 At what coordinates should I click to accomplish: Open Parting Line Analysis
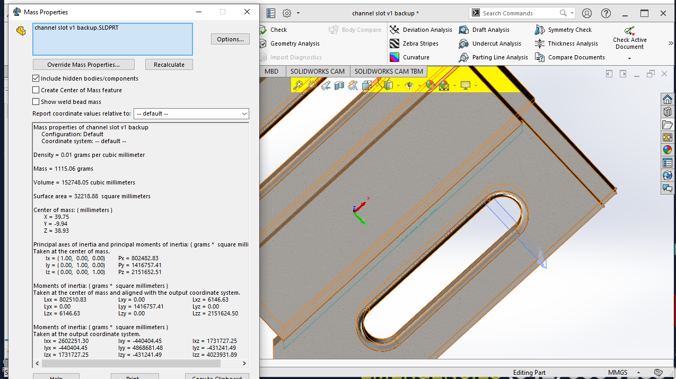494,57
